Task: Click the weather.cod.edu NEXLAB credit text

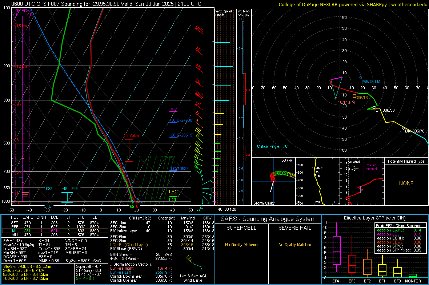Action: (353, 4)
